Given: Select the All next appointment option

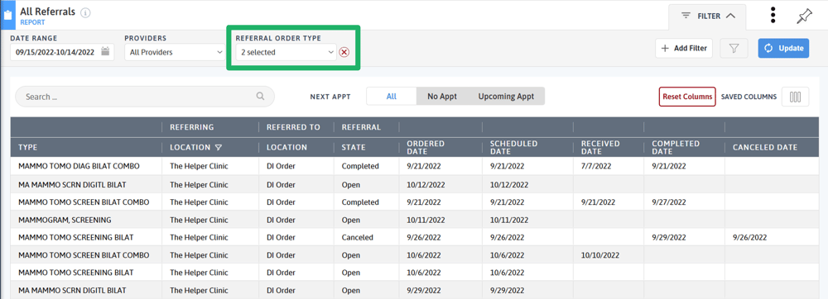Looking at the screenshot, I should 392,97.
